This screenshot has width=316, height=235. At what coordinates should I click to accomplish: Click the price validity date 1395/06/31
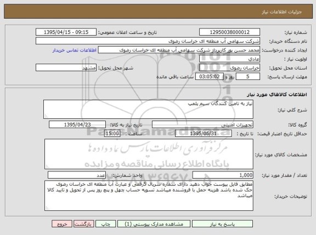coord(204,134)
